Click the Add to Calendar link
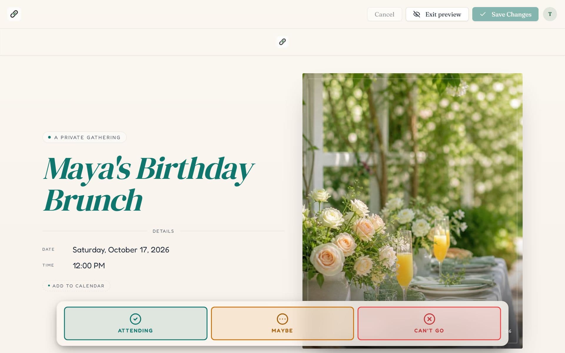Viewport: 565px width, 353px height. [x=76, y=286]
